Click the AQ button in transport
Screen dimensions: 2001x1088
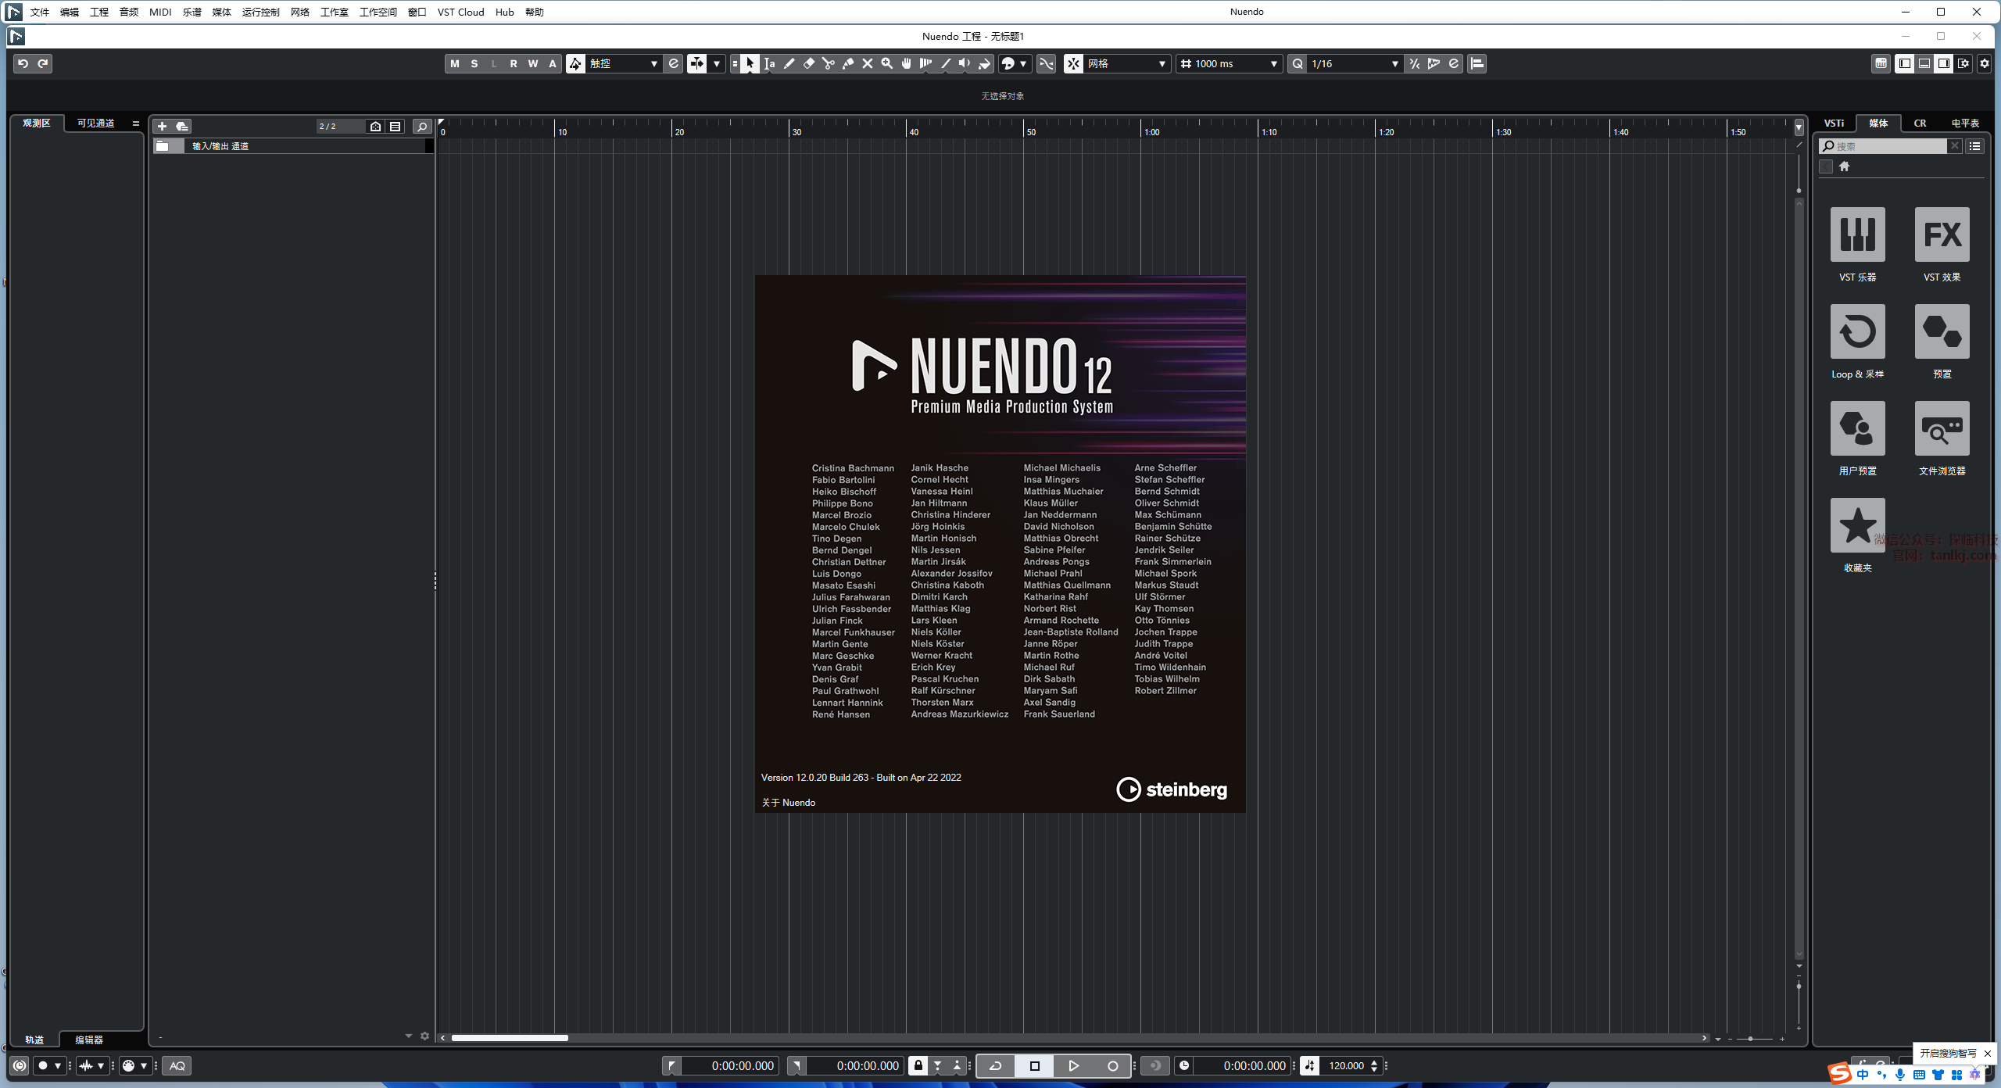point(177,1065)
